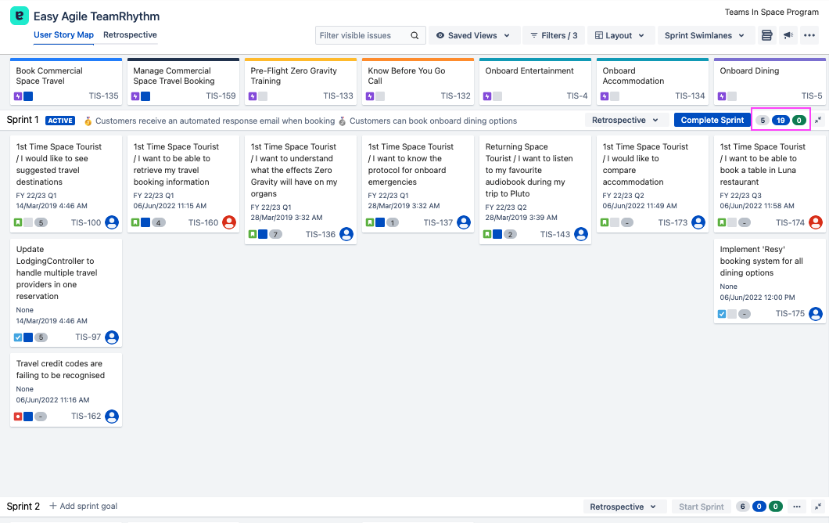Click the magnifier icon in search field
The image size is (829, 523).
[415, 35]
